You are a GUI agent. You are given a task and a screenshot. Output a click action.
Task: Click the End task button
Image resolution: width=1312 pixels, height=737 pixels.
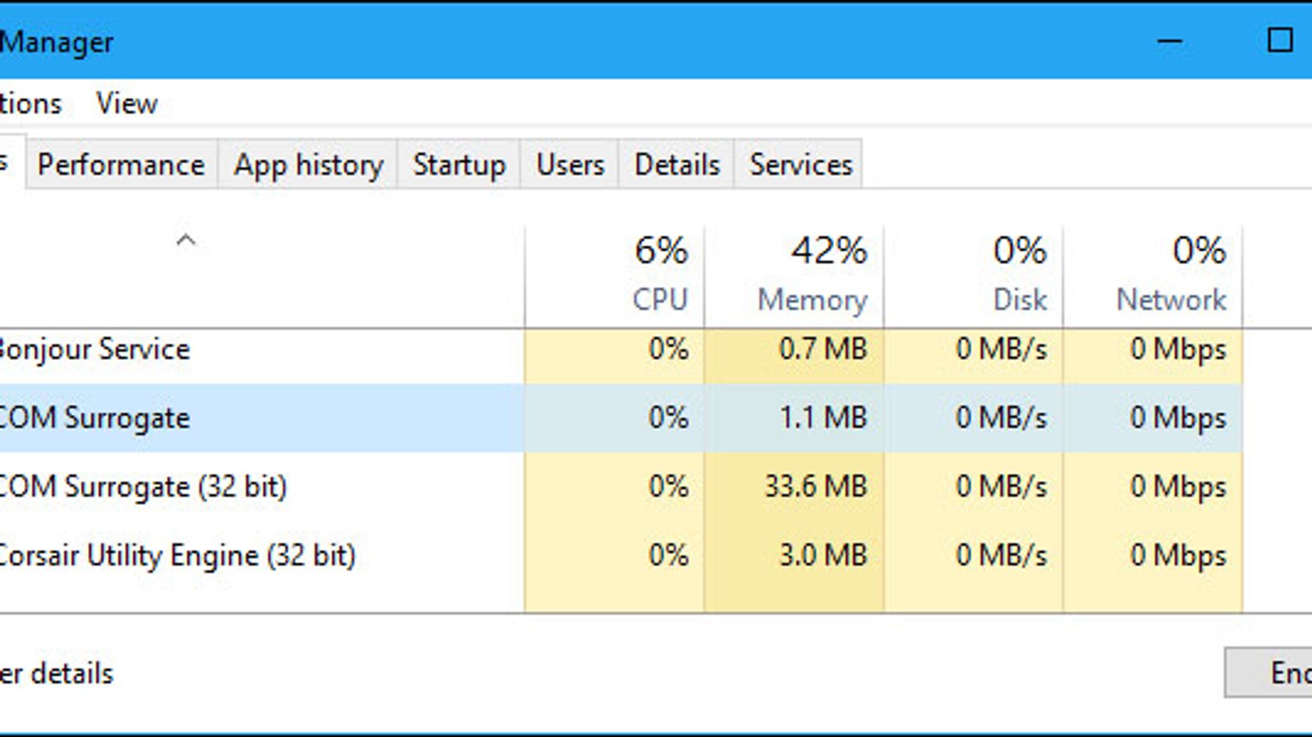point(1269,672)
